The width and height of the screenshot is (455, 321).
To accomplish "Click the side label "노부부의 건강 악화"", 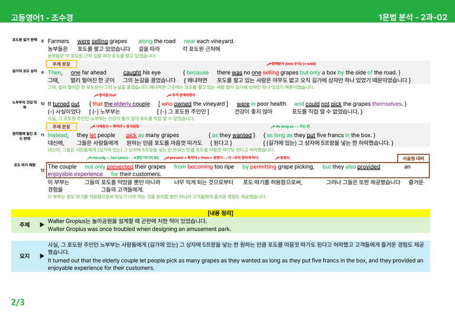I will point(25,105).
